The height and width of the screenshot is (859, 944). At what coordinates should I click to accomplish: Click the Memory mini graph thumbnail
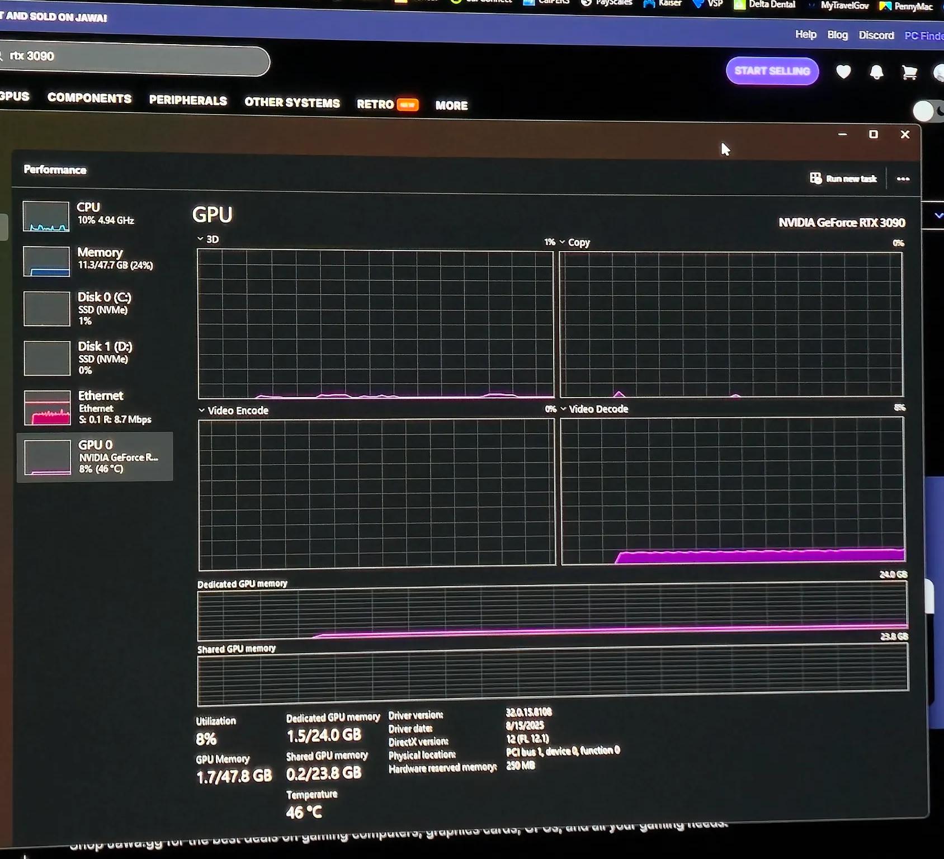pyautogui.click(x=46, y=261)
